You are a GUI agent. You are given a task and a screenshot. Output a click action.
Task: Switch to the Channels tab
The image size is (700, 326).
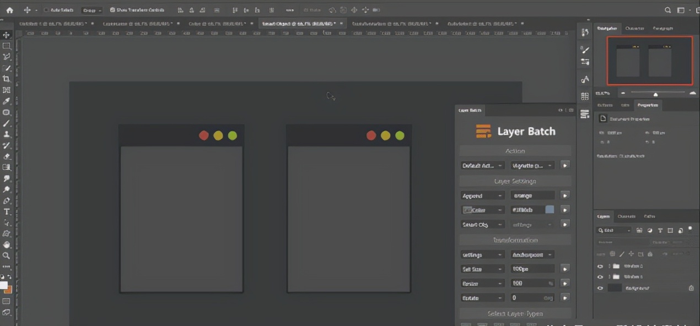click(626, 216)
